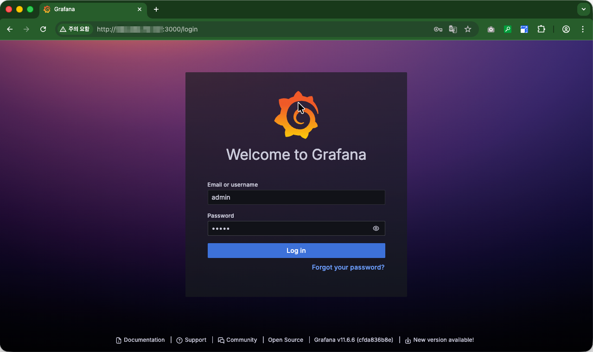The width and height of the screenshot is (593, 352).
Task: Open the browser Extensions puzzle icon
Action: pos(541,29)
